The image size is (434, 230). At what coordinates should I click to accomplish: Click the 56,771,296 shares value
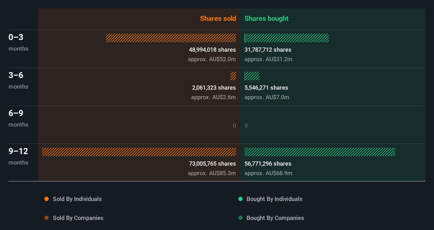tap(268, 164)
